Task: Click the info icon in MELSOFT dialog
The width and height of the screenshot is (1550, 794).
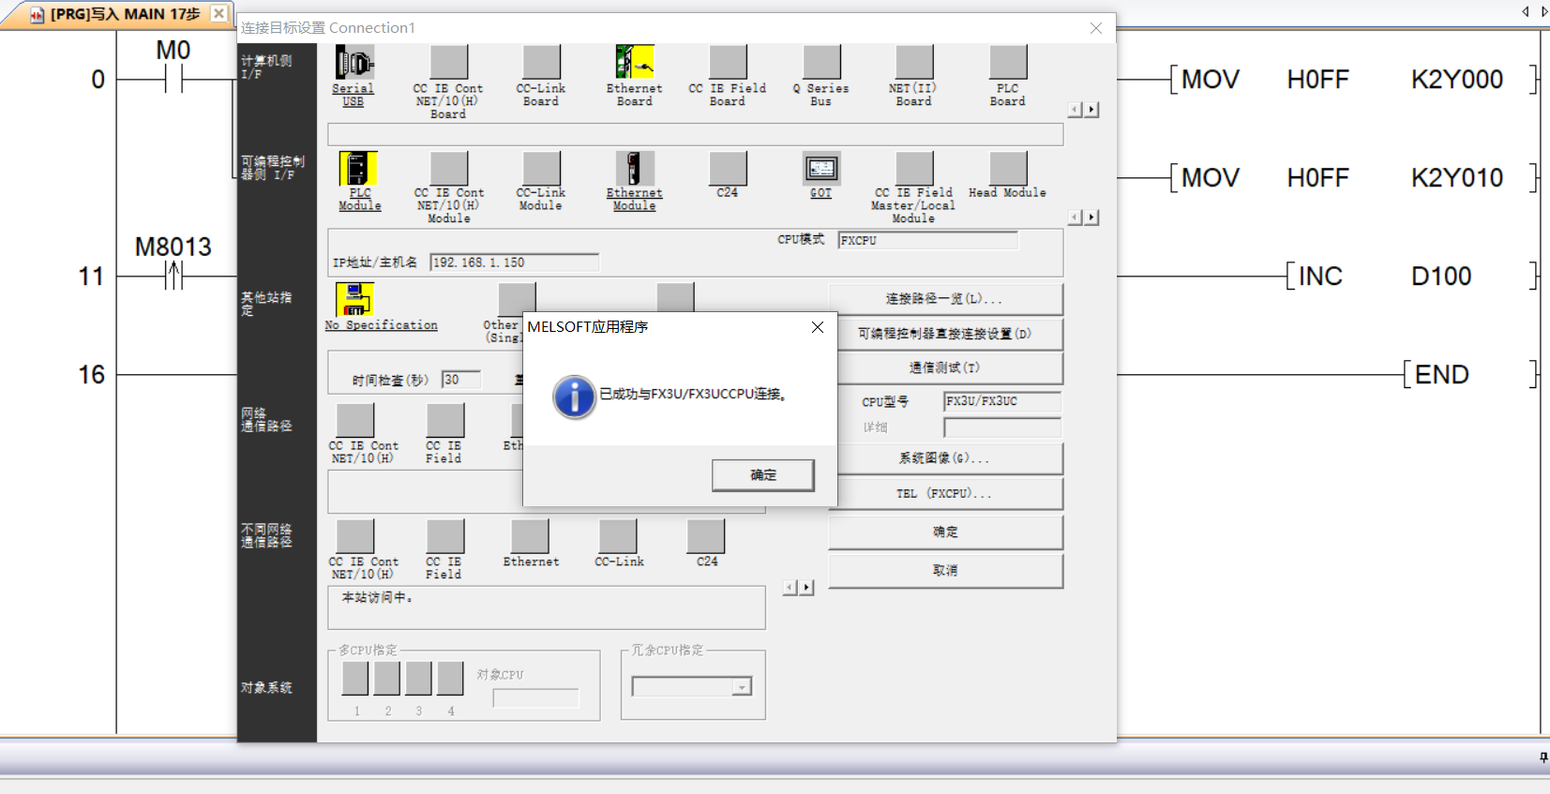Action: pos(574,397)
